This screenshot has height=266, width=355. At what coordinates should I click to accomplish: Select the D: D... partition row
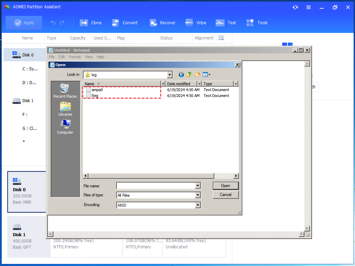25,83
